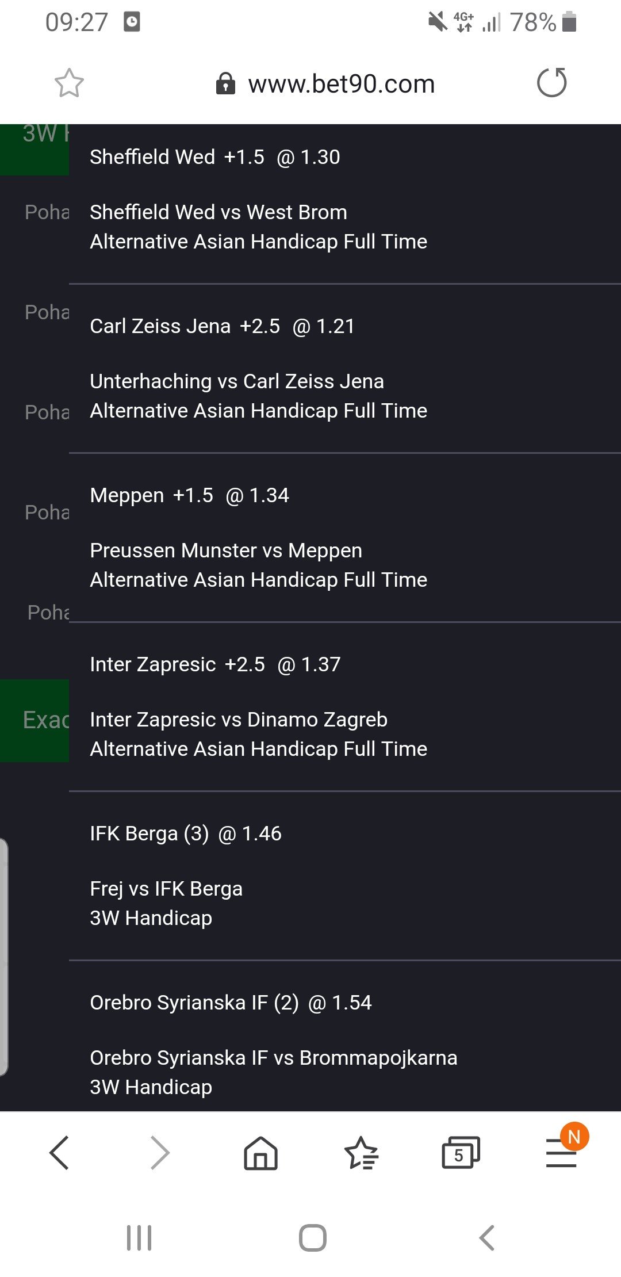Screen dimensions: 621x1277
Task: Reload the page using refresh icon
Action: 551,83
